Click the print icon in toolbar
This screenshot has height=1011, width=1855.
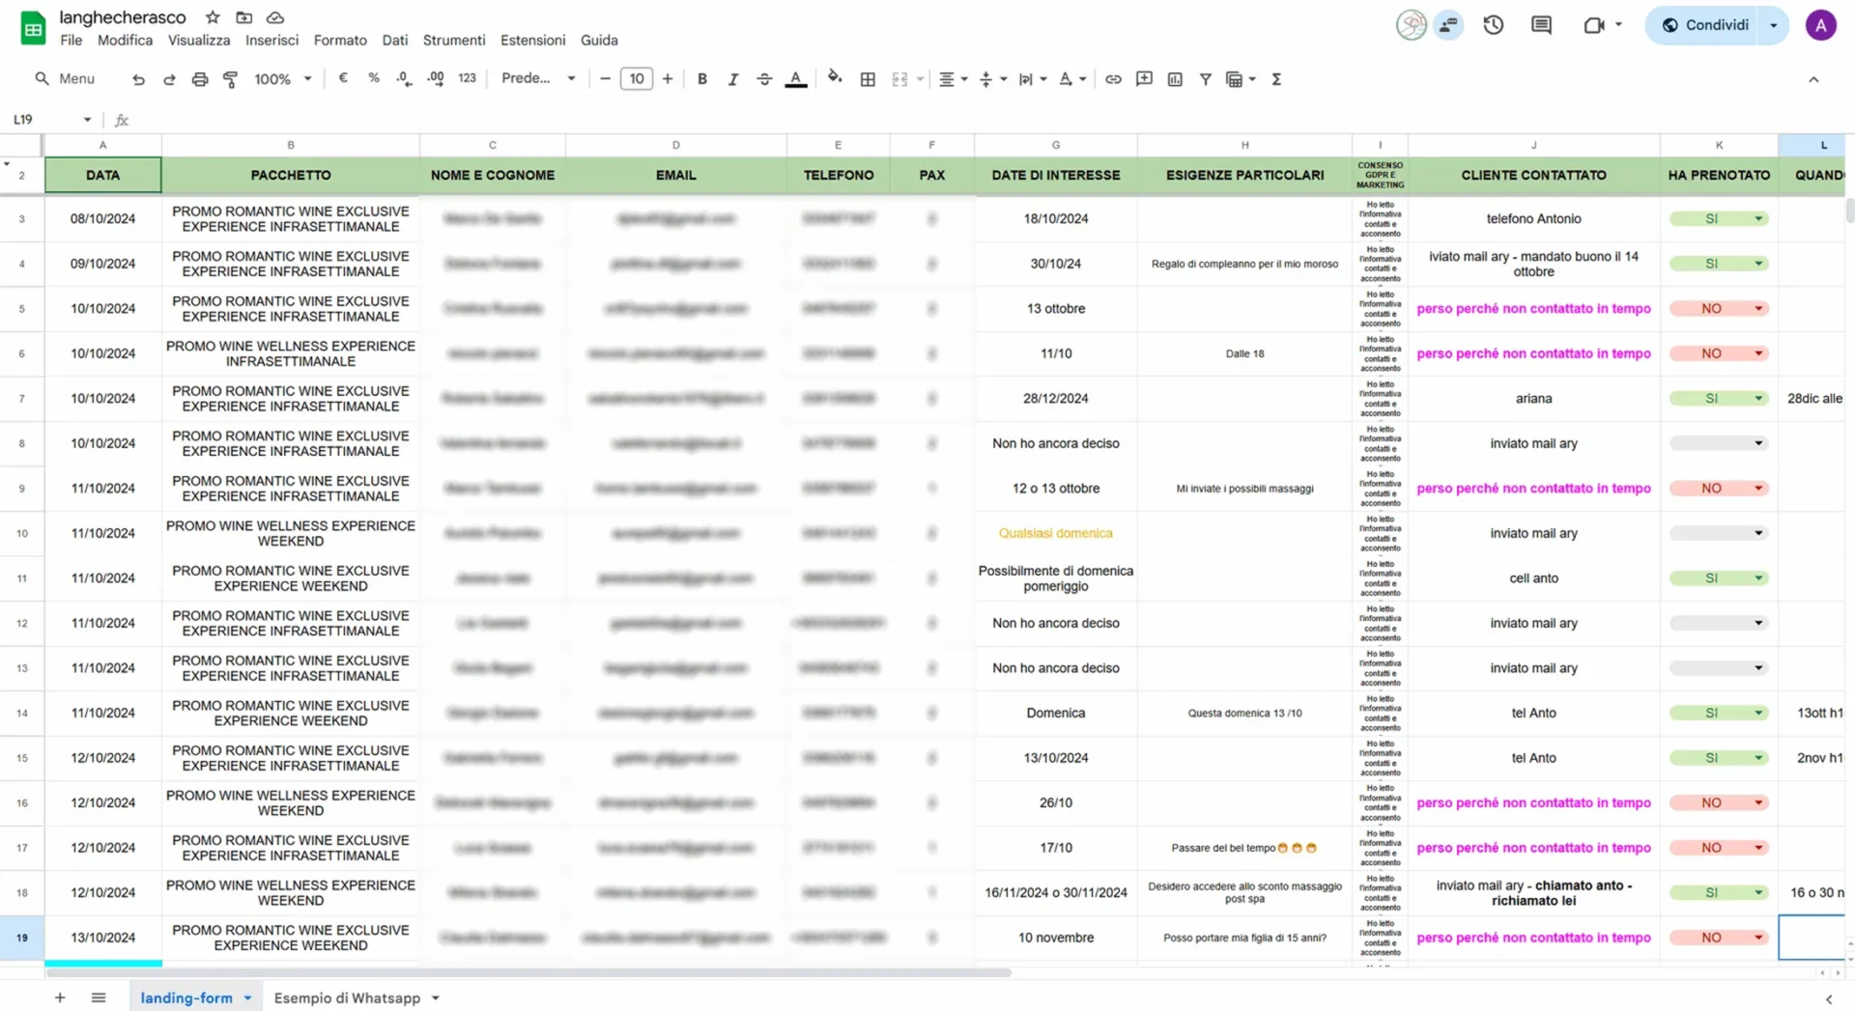199,79
